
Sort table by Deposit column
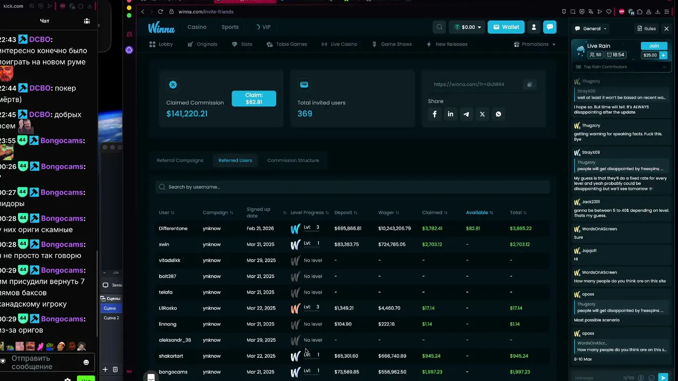(345, 213)
